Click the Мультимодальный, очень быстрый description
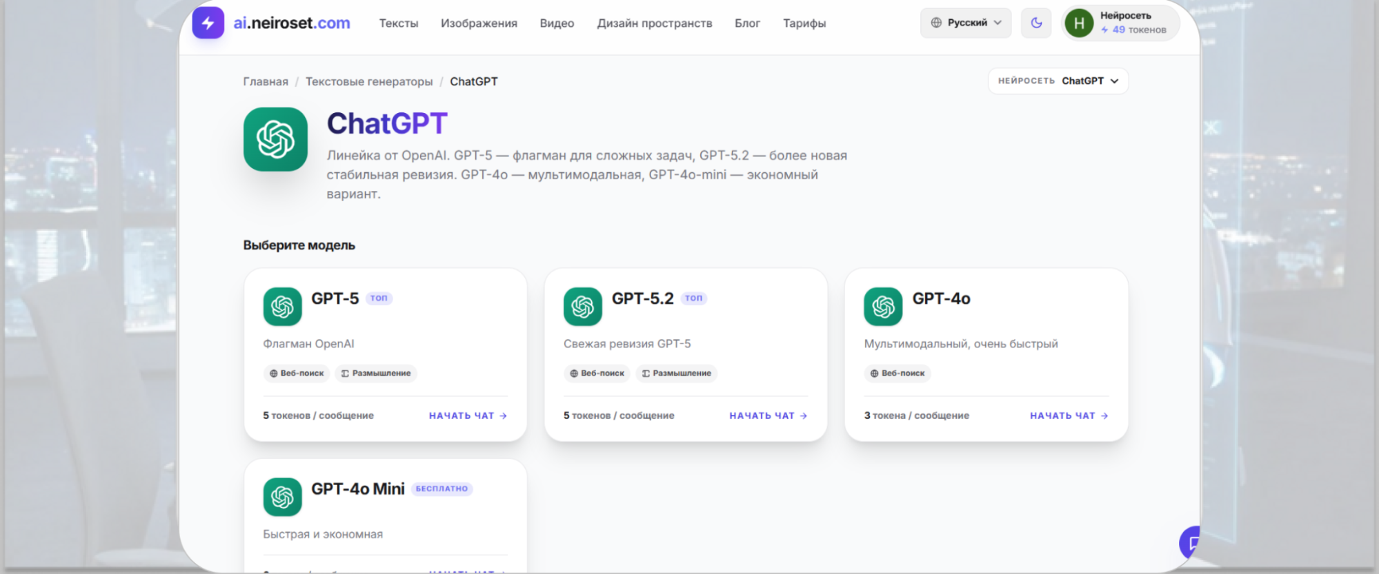This screenshot has width=1379, height=574. [x=961, y=344]
